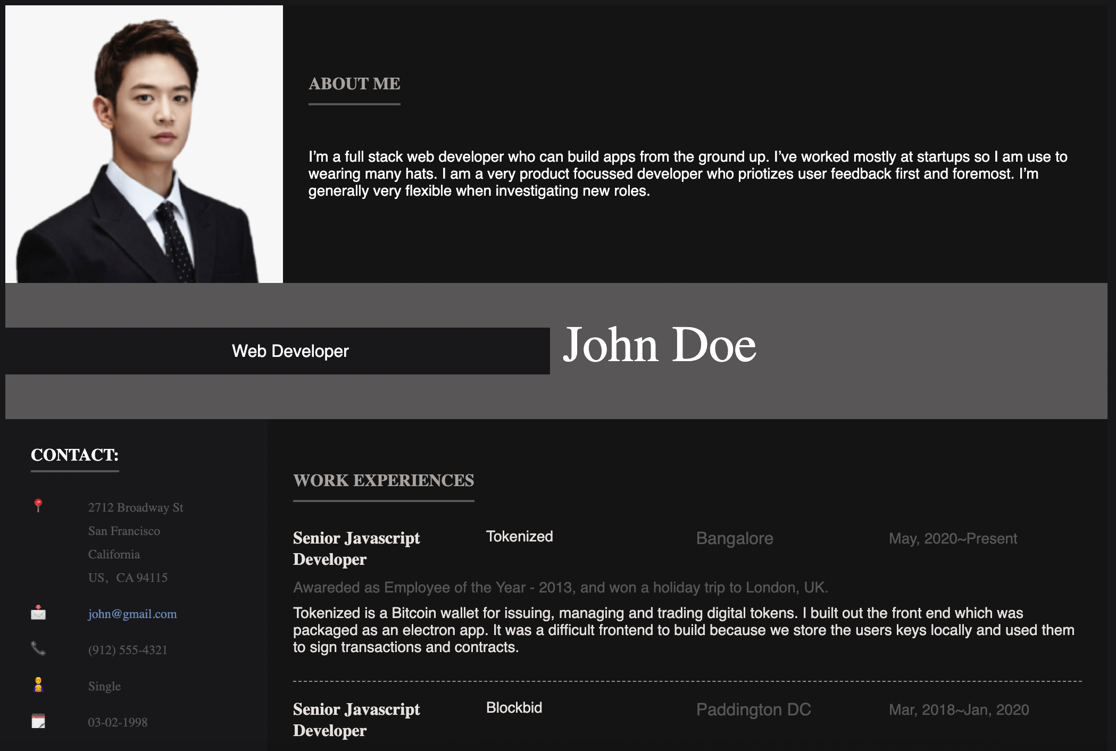
Task: Click the US, CA 94115 line
Action: click(128, 578)
